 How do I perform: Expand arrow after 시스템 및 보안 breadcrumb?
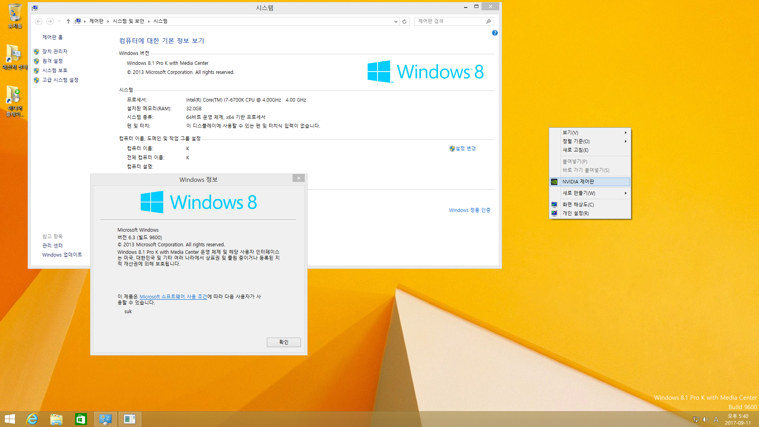[x=149, y=21]
